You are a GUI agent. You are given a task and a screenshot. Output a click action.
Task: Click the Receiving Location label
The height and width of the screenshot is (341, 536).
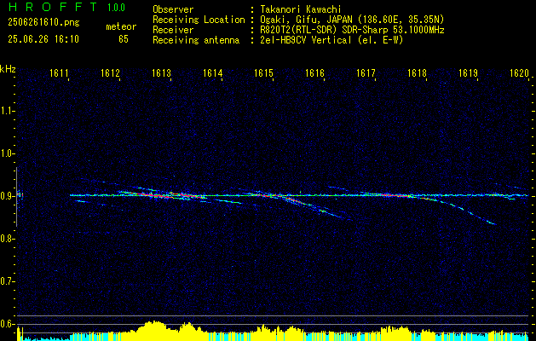[199, 20]
